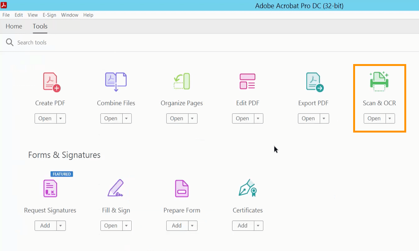Viewport: 419px width, 251px height.
Task: Click Open under Combine Files
Action: 111,118
